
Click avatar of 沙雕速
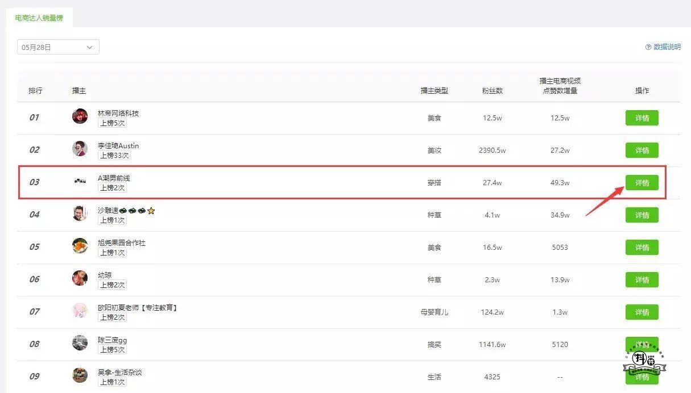[80, 214]
